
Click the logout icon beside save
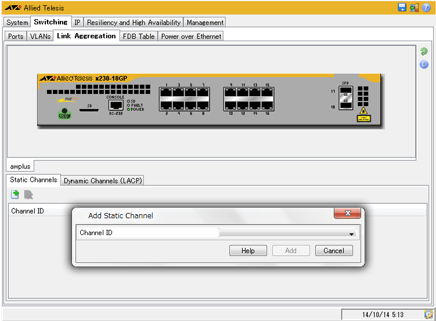(414, 8)
